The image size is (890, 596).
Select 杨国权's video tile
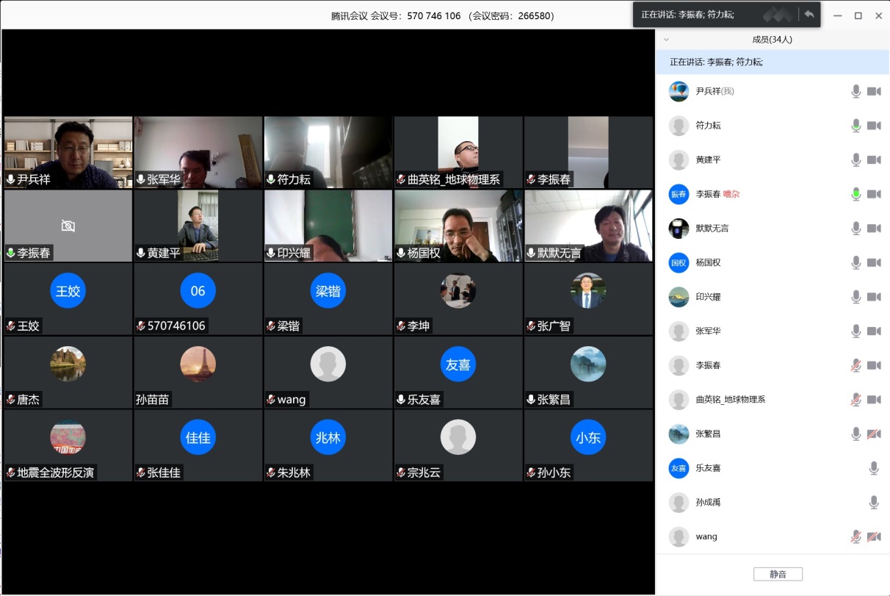458,226
